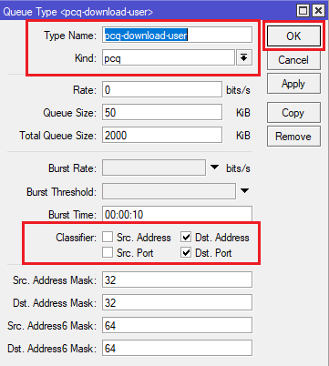Click the Burst Time field 00:00:10
The image size is (329, 366).
pos(177,214)
